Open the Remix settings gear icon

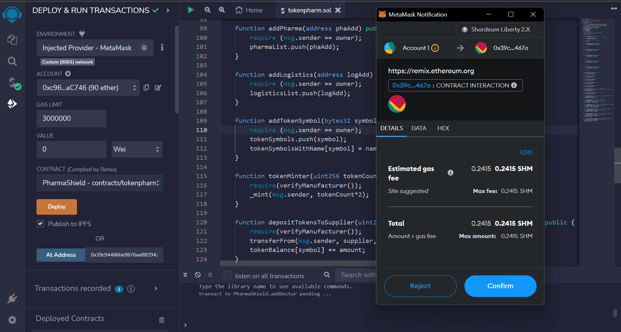coord(12,320)
